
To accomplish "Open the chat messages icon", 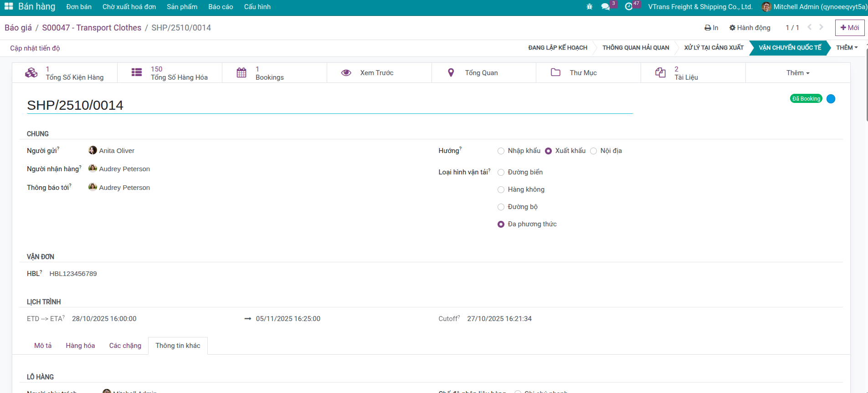I will click(x=606, y=7).
